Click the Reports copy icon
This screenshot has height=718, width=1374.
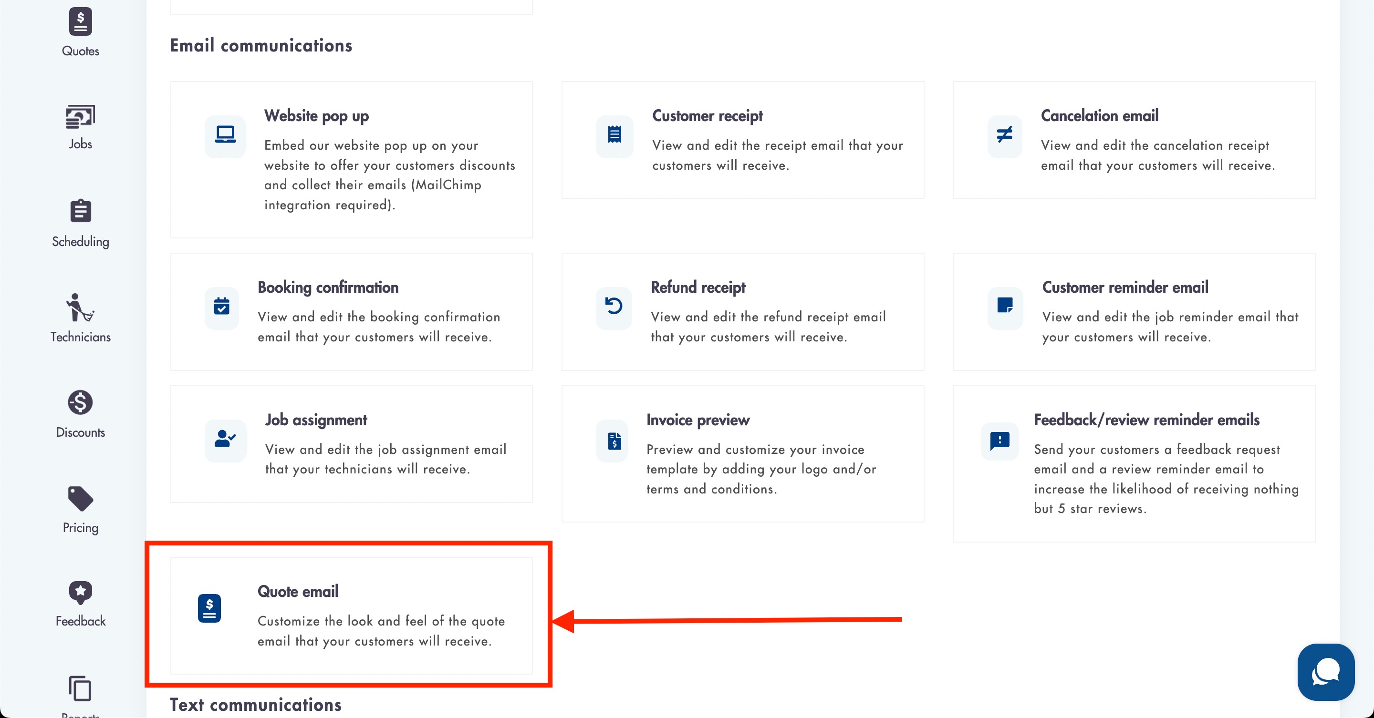pyautogui.click(x=80, y=689)
